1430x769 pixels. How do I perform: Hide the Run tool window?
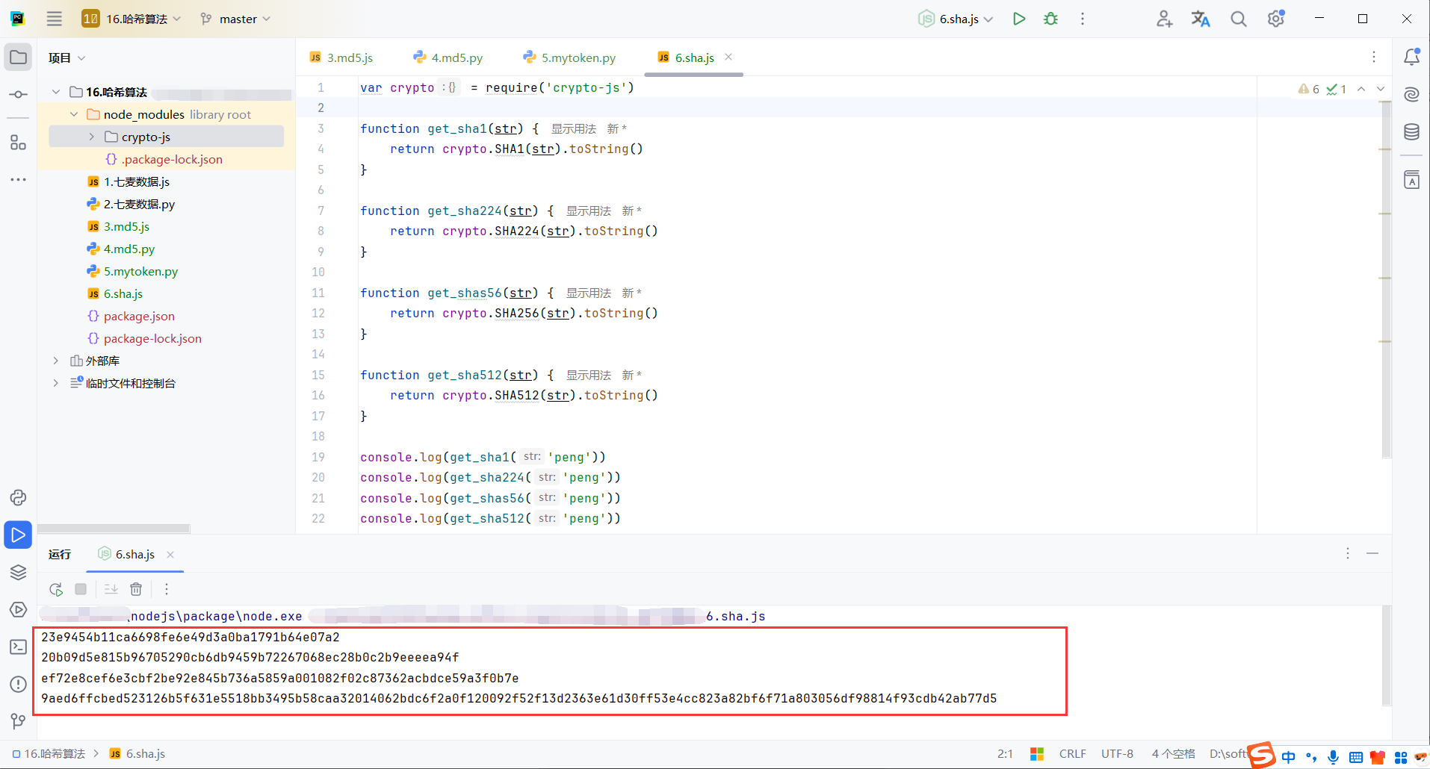(1372, 553)
